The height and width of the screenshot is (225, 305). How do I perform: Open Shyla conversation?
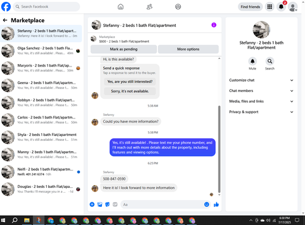(41, 137)
